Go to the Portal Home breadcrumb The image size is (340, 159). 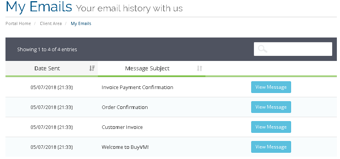pos(18,24)
